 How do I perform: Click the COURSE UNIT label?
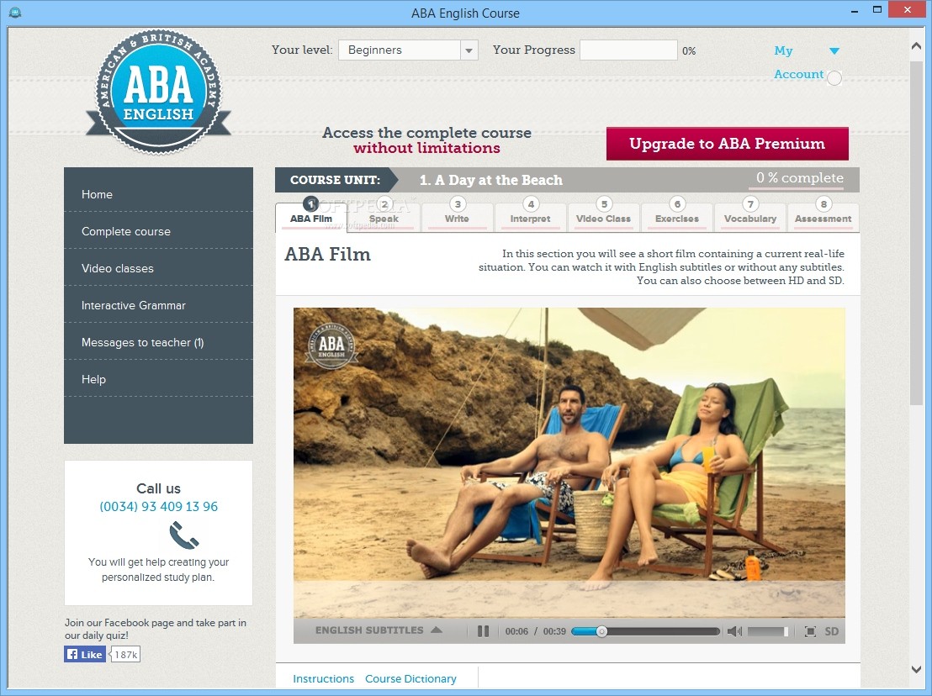pyautogui.click(x=336, y=180)
